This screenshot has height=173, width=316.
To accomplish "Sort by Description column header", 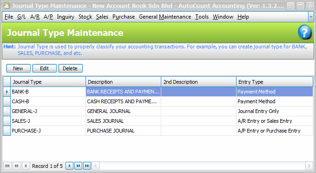I will pyautogui.click(x=123, y=82).
